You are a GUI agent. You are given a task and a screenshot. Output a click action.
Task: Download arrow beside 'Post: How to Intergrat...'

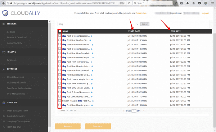(x=91, y=62)
